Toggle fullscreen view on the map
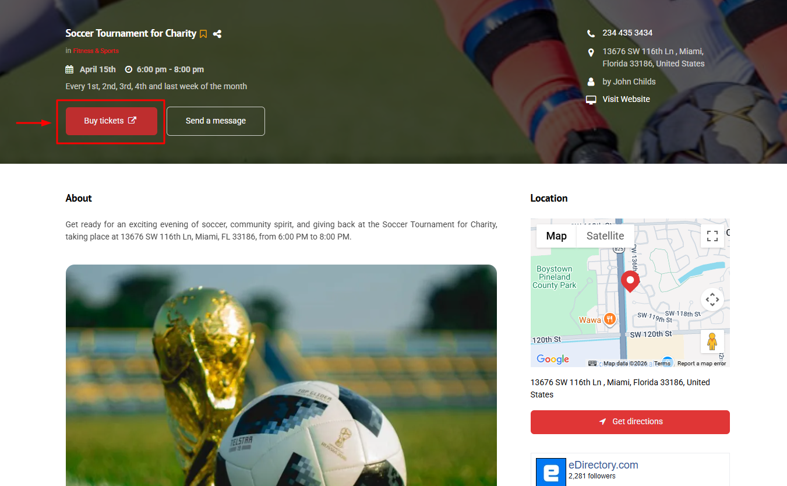Image resolution: width=787 pixels, height=486 pixels. click(x=712, y=236)
